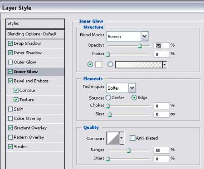204x169 pixels.
Task: Click the Softer technique combo box
Action: 121,88
